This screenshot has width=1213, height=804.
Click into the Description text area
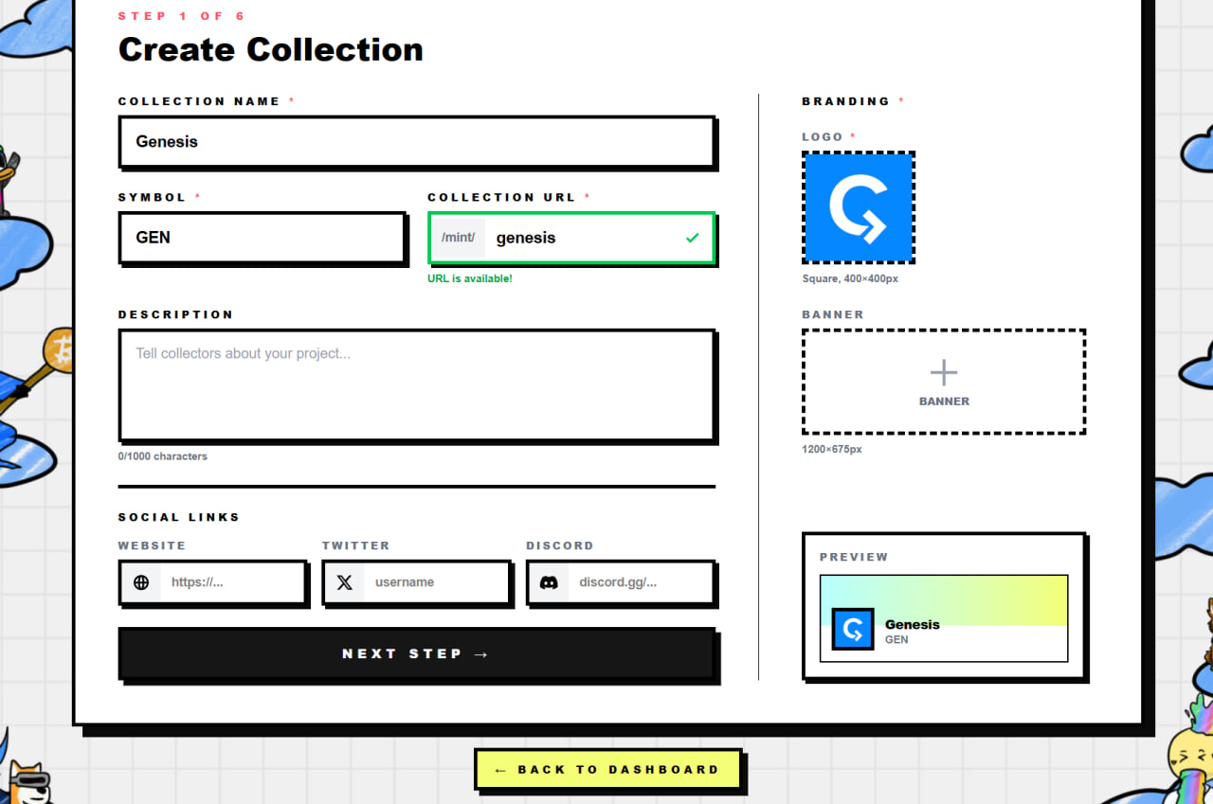click(416, 385)
